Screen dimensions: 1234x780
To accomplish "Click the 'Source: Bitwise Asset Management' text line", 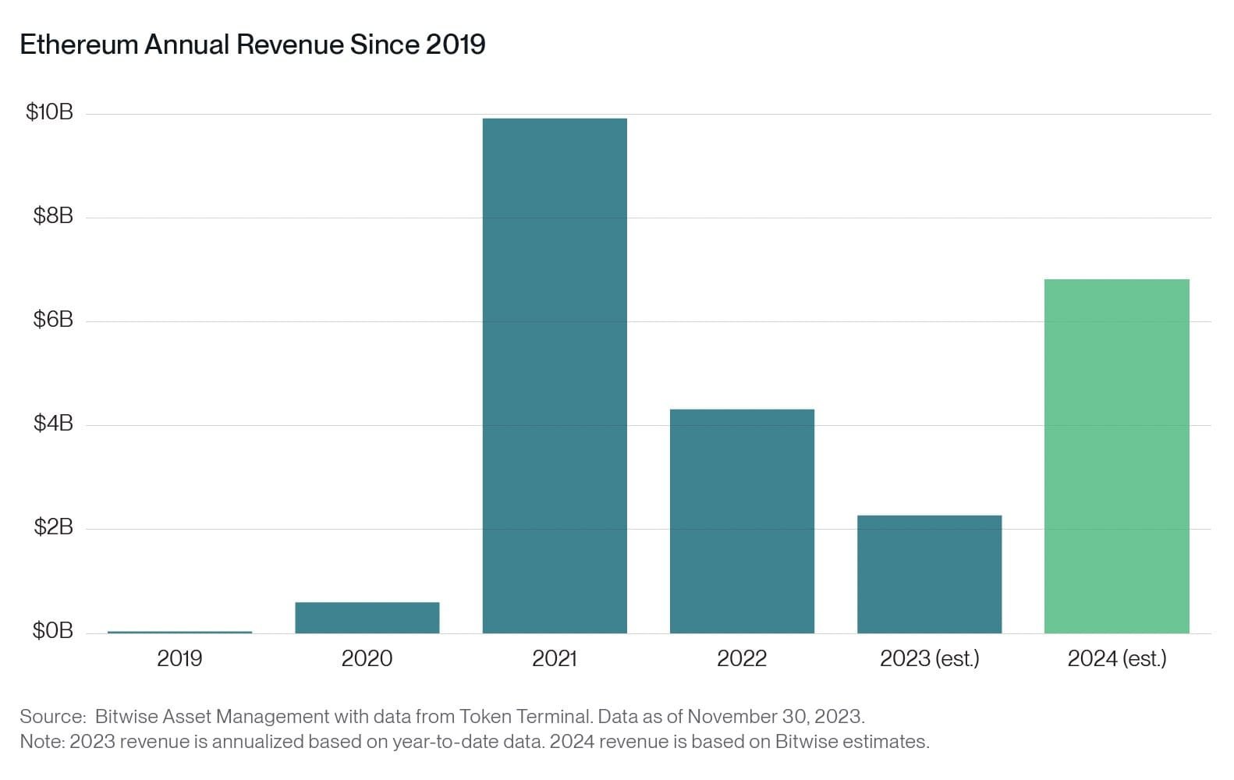I will [x=441, y=716].
